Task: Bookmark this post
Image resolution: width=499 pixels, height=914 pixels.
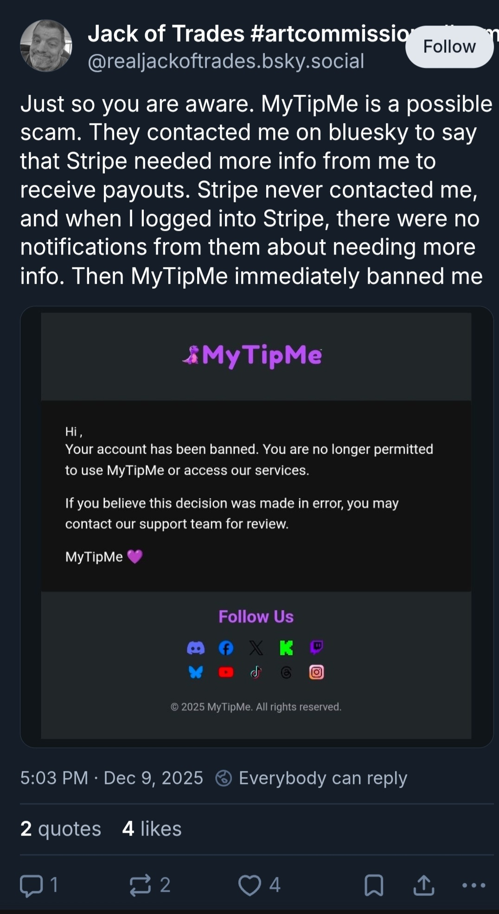Action: (374, 885)
